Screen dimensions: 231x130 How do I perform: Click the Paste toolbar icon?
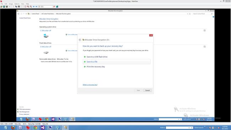pyautogui.click(x=19, y=7)
